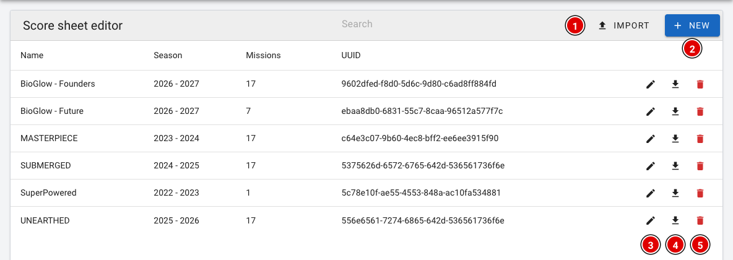Screen dimensions: 733x260
Task: Click the Season column header
Action: (168, 55)
